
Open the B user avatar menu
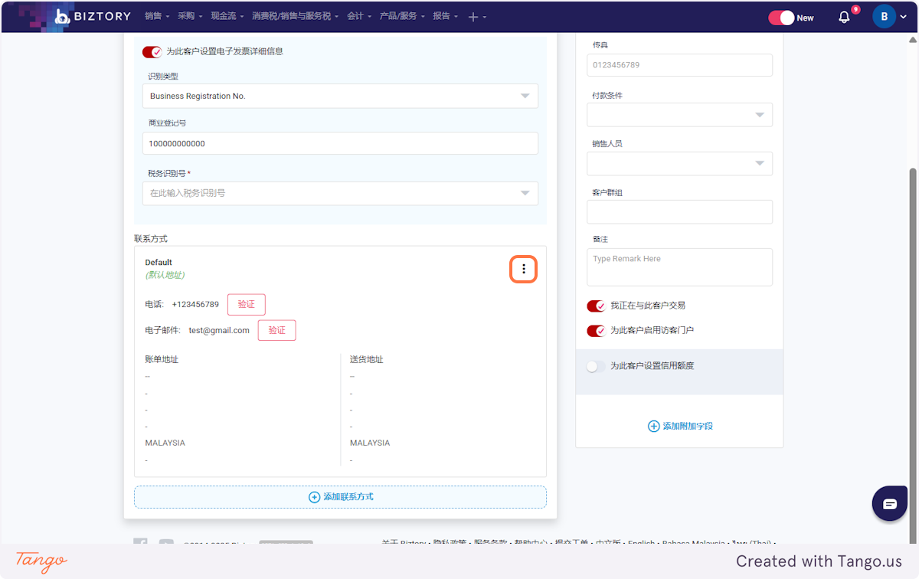pos(885,16)
